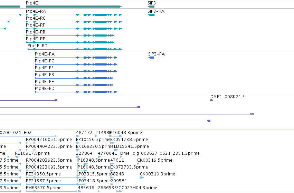Open RP004404222.5prime EST label

pyautogui.click(x=49, y=146)
